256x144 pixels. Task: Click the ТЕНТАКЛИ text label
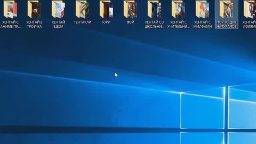(82, 22)
